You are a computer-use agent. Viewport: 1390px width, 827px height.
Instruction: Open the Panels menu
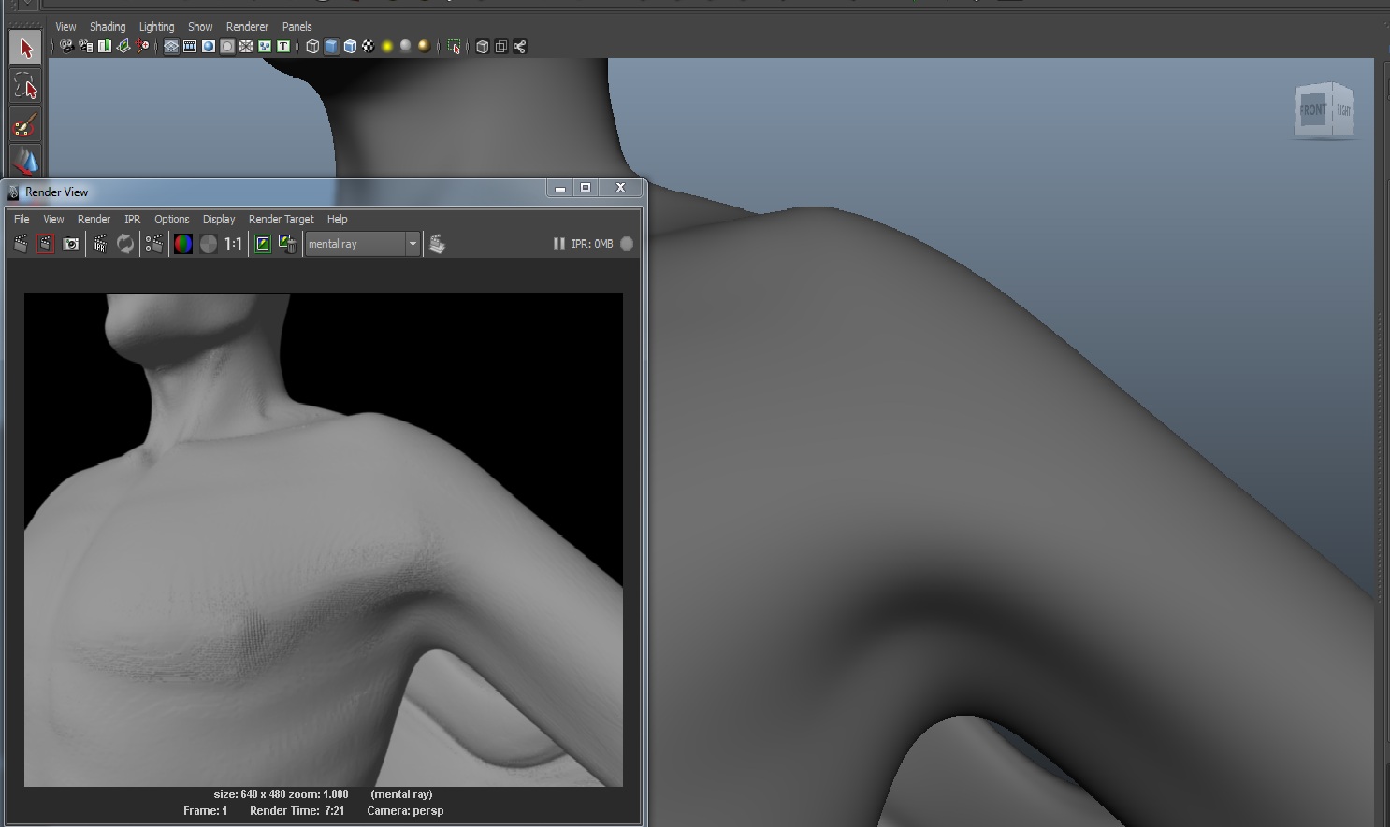pos(297,27)
